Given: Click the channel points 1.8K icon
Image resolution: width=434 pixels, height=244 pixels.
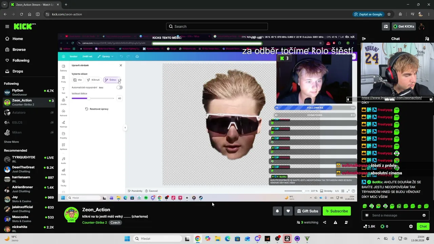Looking at the screenshot, I should pyautogui.click(x=369, y=226).
